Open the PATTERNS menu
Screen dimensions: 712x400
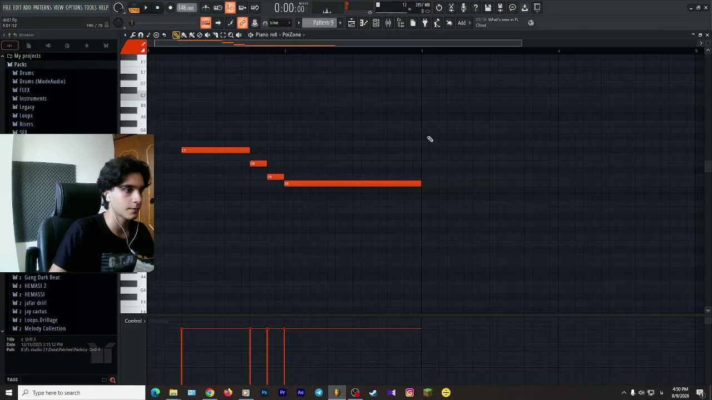point(42,8)
